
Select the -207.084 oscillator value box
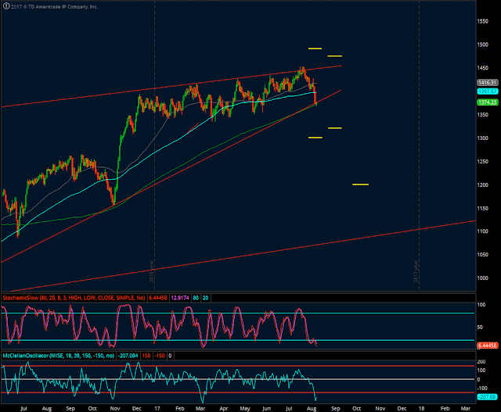pyautogui.click(x=128, y=356)
